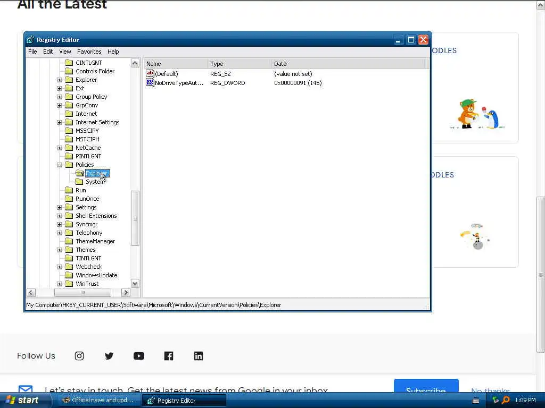The image size is (545, 408).
Task: Click Registry Editor taskbar button
Action: [x=184, y=401]
